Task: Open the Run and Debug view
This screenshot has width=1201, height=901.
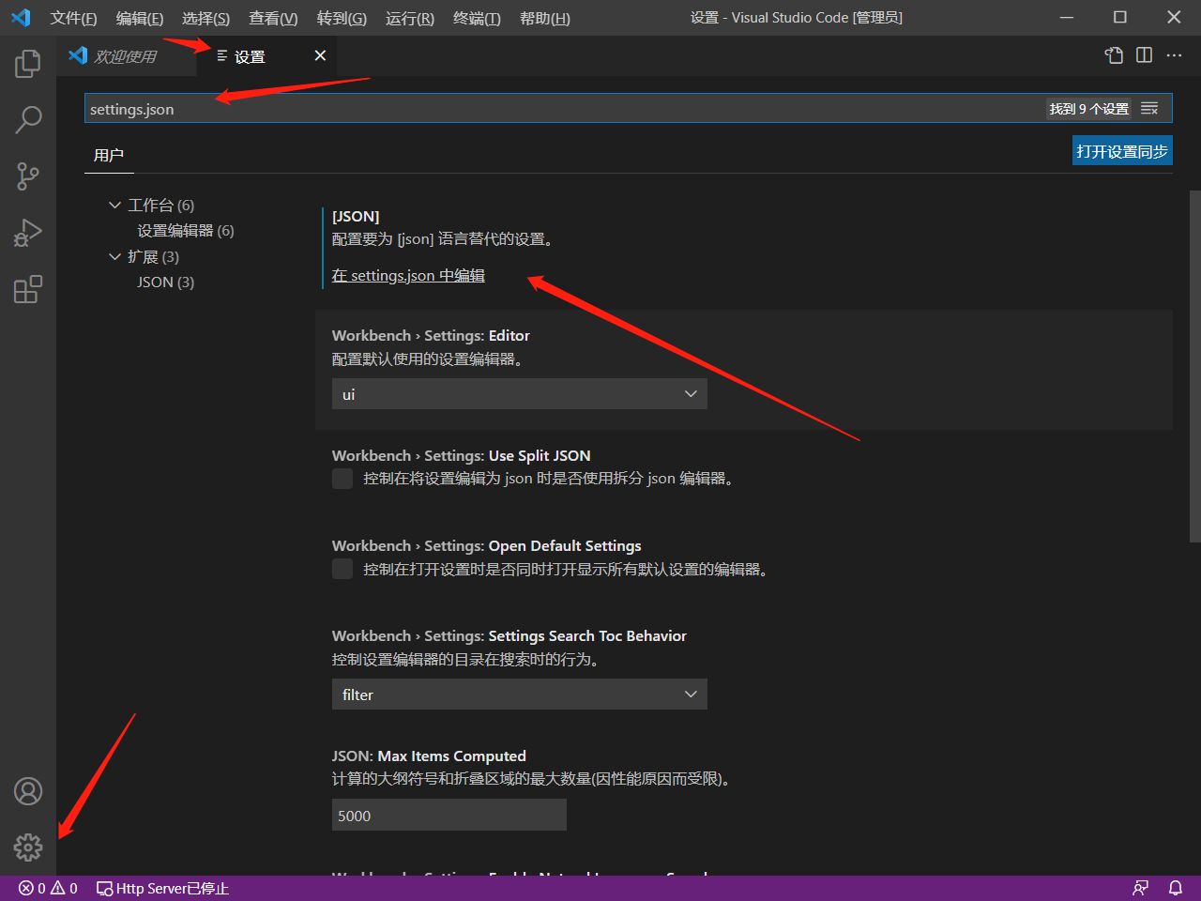Action: tap(28, 232)
